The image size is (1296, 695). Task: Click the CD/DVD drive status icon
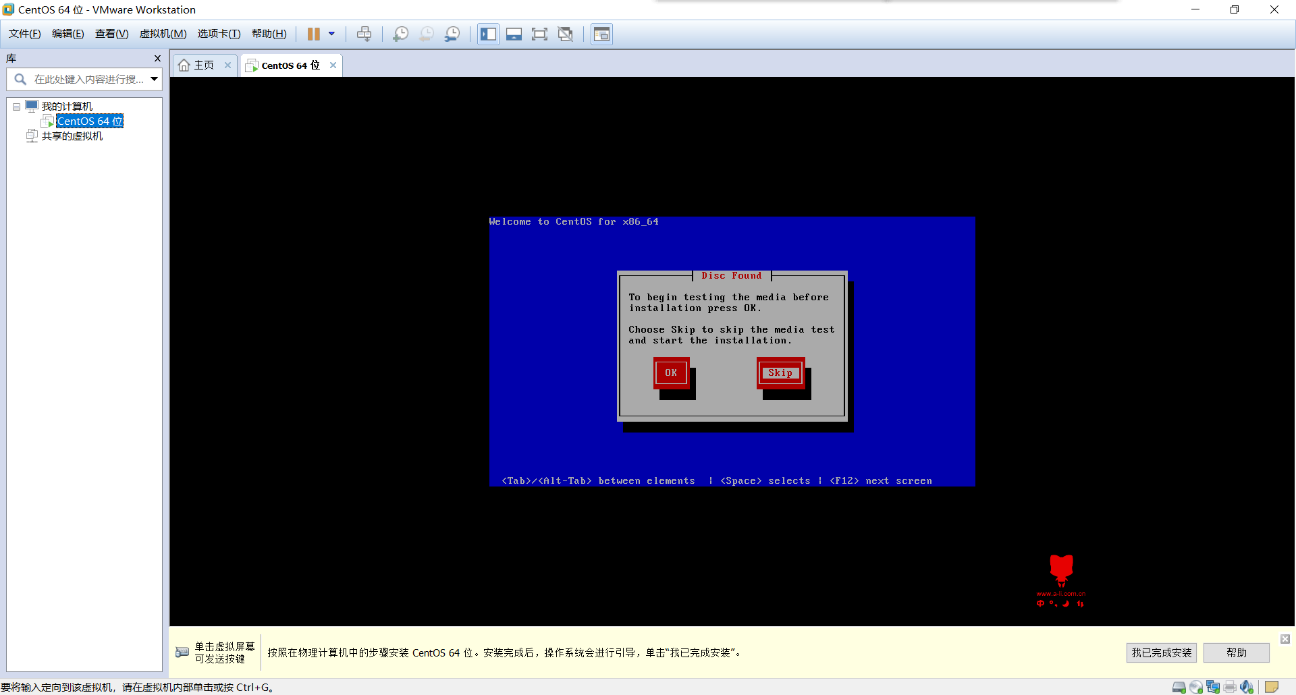(1196, 687)
